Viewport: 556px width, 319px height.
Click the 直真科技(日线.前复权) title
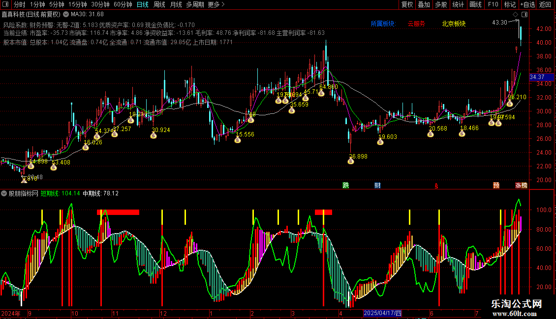(x=31, y=14)
